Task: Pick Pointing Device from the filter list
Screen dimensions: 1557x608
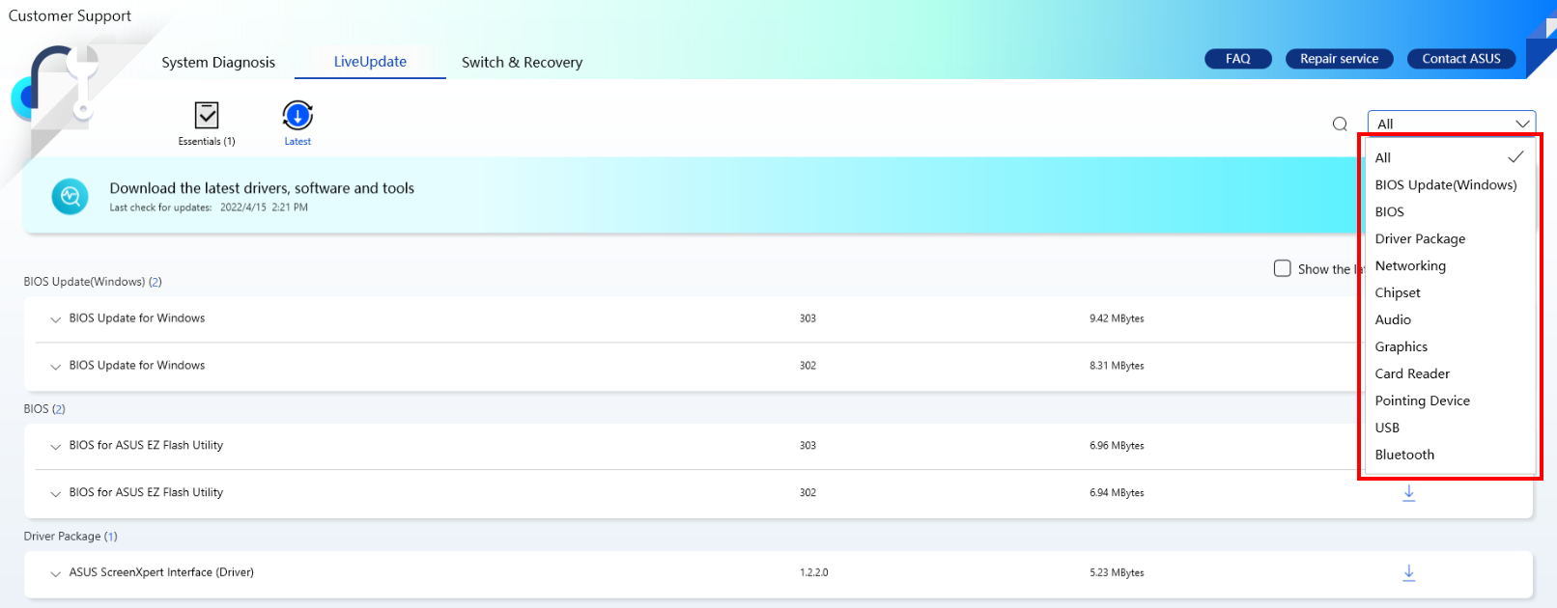Action: click(1449, 401)
